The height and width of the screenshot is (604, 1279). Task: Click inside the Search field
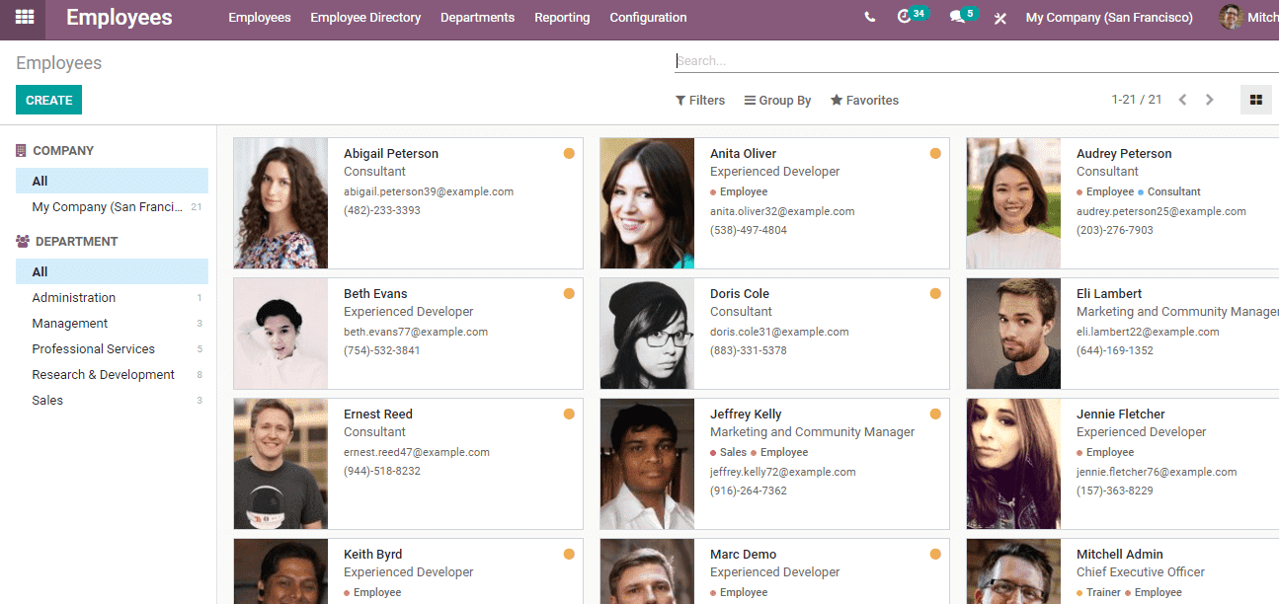(977, 60)
